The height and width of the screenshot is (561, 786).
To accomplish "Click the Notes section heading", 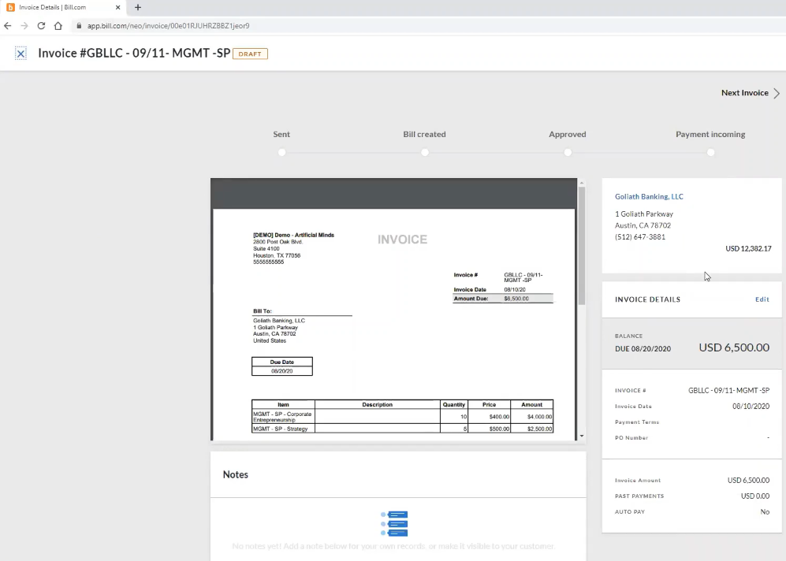I will [235, 474].
